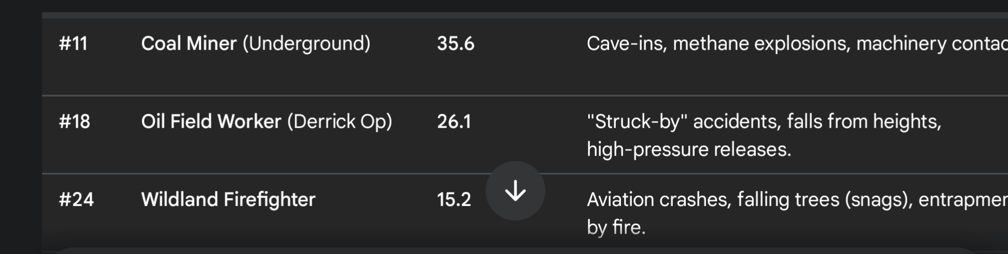This screenshot has width=1008, height=254.
Task: Click the bold Coal Miner job title
Action: coord(189,43)
